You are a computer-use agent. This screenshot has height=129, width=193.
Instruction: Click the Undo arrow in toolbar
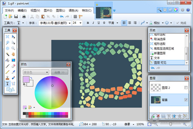coord(61,16)
